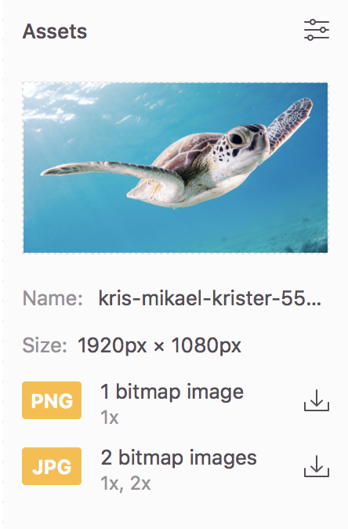
Task: Download the JPG bitmap assets
Action: pos(317,466)
